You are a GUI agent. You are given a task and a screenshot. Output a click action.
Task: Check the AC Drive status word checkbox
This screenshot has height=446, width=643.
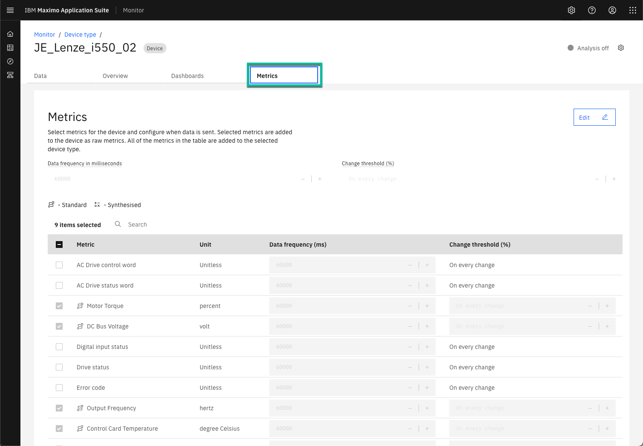[x=59, y=285]
